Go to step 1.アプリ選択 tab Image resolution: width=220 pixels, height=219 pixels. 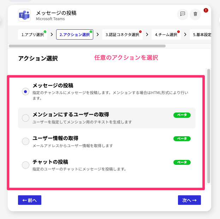(x=33, y=35)
